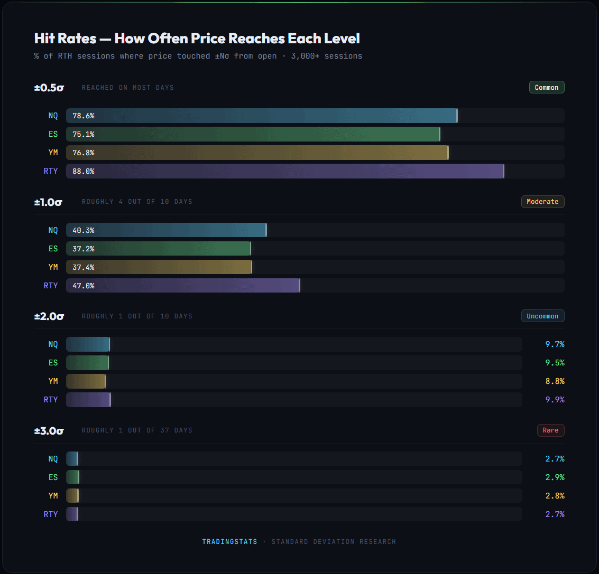Screen dimensions: 599x574
Task: Click the YM bar in the ±2.0σ group
Action: tap(85, 381)
